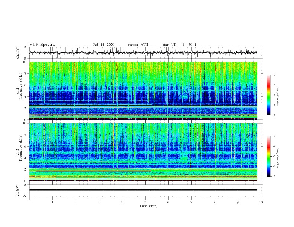The height and width of the screenshot is (227, 294).
Task: Click the "-7" tick on the ch.2 colorbar
Action: [274, 177]
